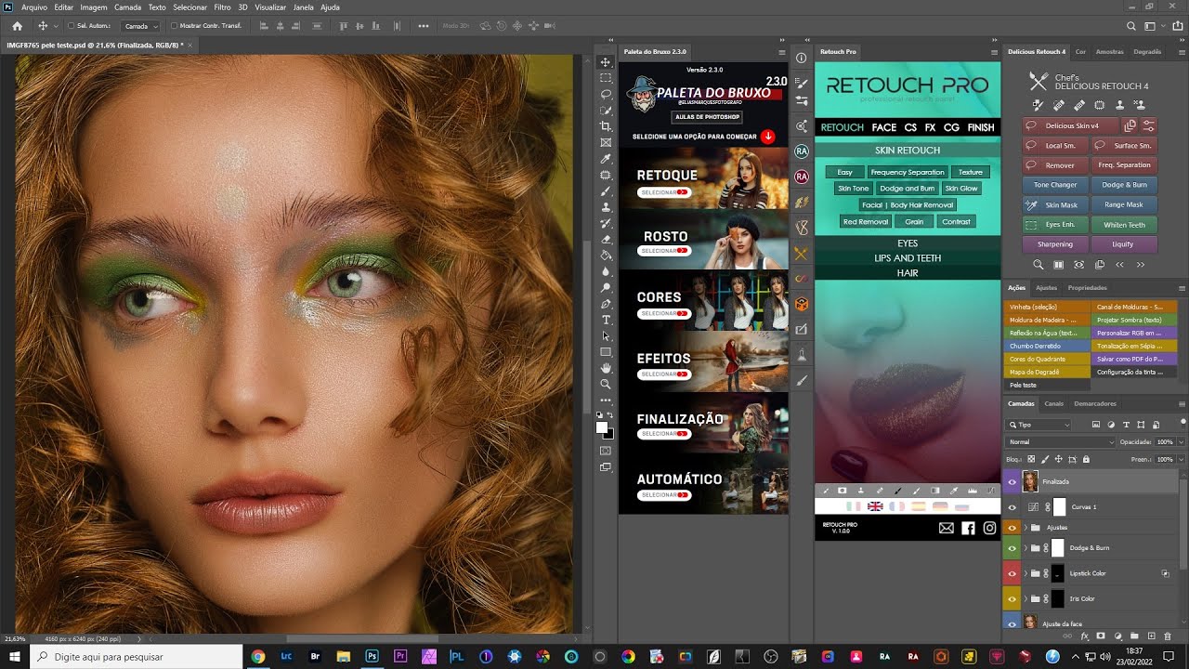
Task: Hide the Iris Color group
Action: pyautogui.click(x=1012, y=598)
